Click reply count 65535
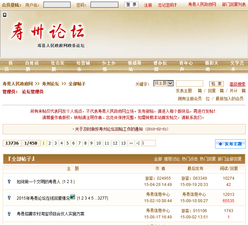This screenshot has height=225, width=248. 228,201
